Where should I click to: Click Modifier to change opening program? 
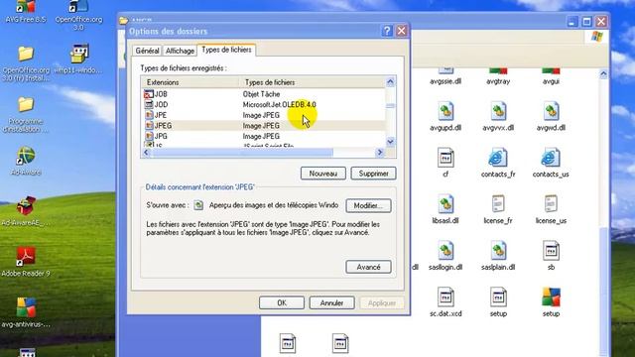click(x=368, y=205)
